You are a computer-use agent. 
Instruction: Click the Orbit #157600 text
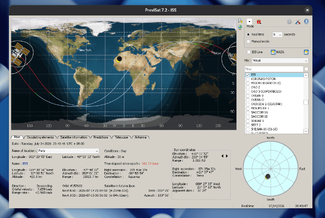(x=72, y=186)
